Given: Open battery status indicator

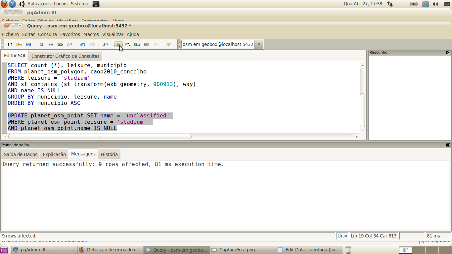Looking at the screenshot, I should pos(414,4).
